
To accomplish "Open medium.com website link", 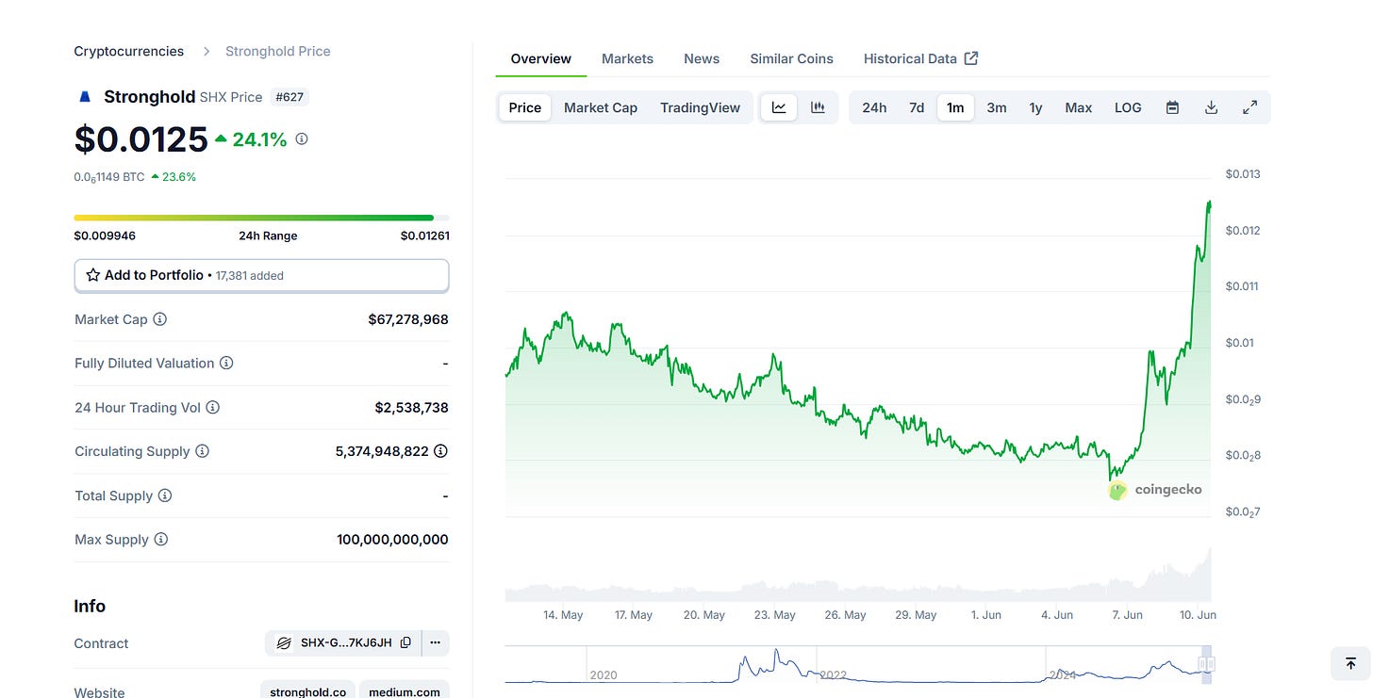I will pos(404,691).
